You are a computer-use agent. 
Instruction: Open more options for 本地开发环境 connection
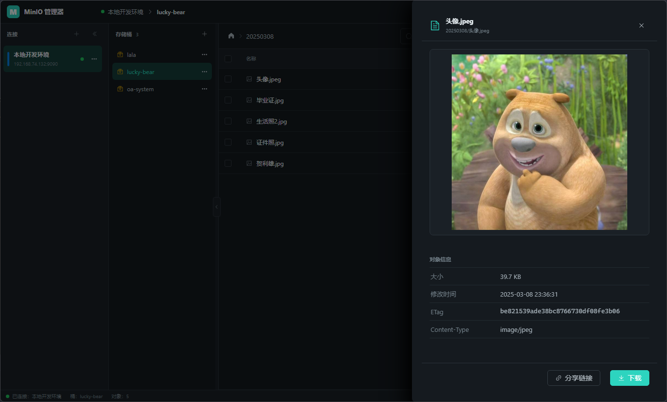pos(94,59)
